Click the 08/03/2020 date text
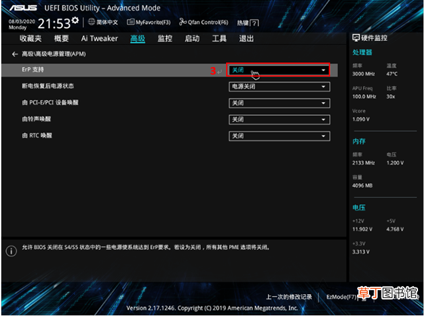 click(22, 22)
